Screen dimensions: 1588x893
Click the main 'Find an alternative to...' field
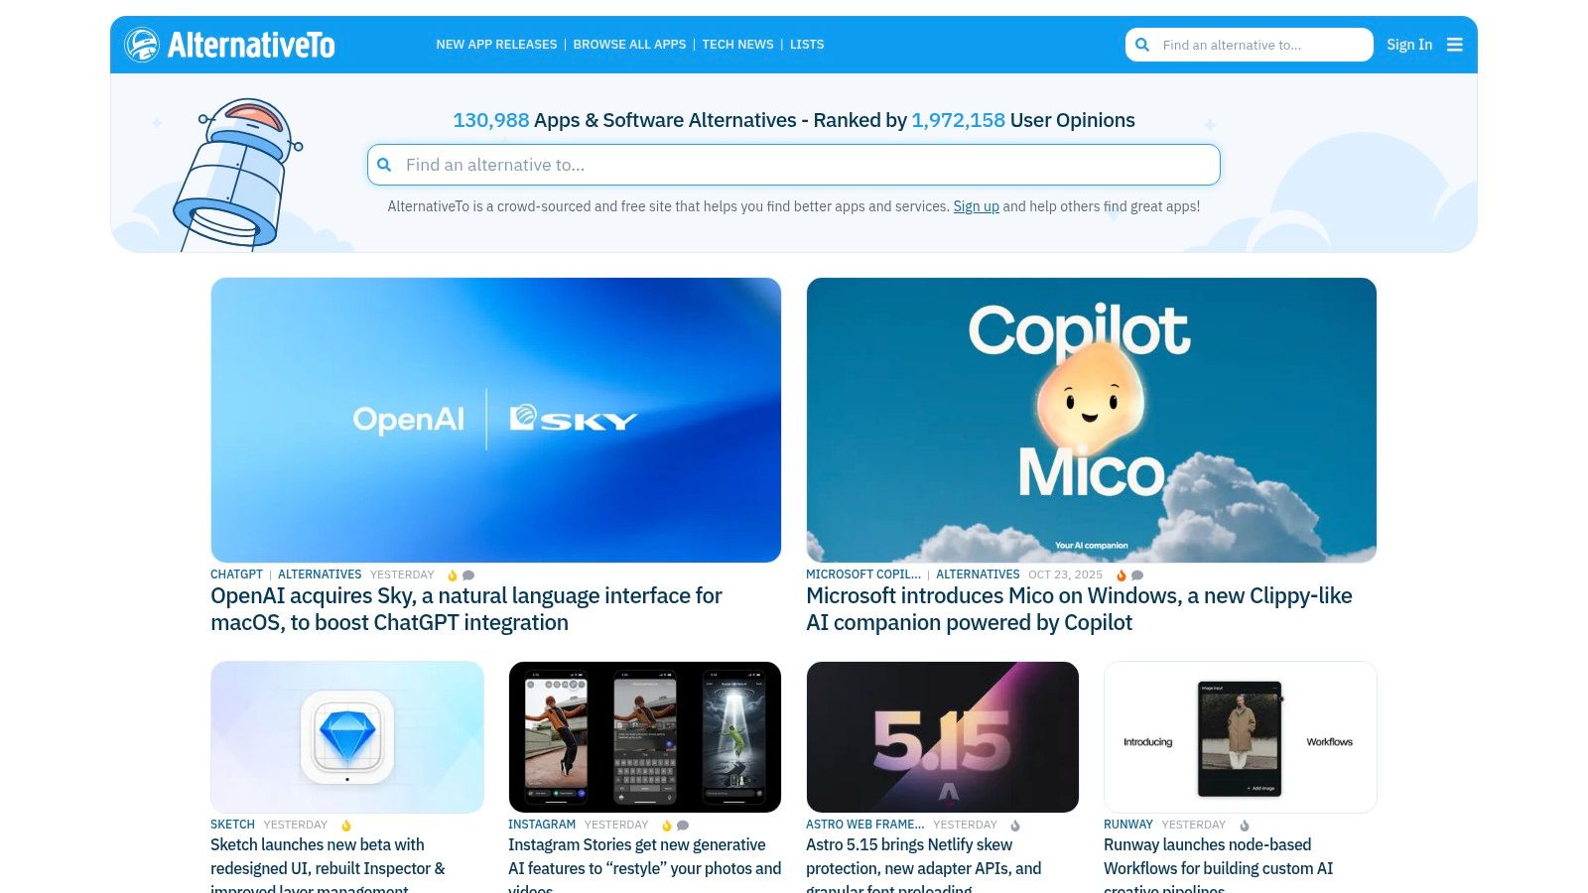pyautogui.click(x=794, y=165)
